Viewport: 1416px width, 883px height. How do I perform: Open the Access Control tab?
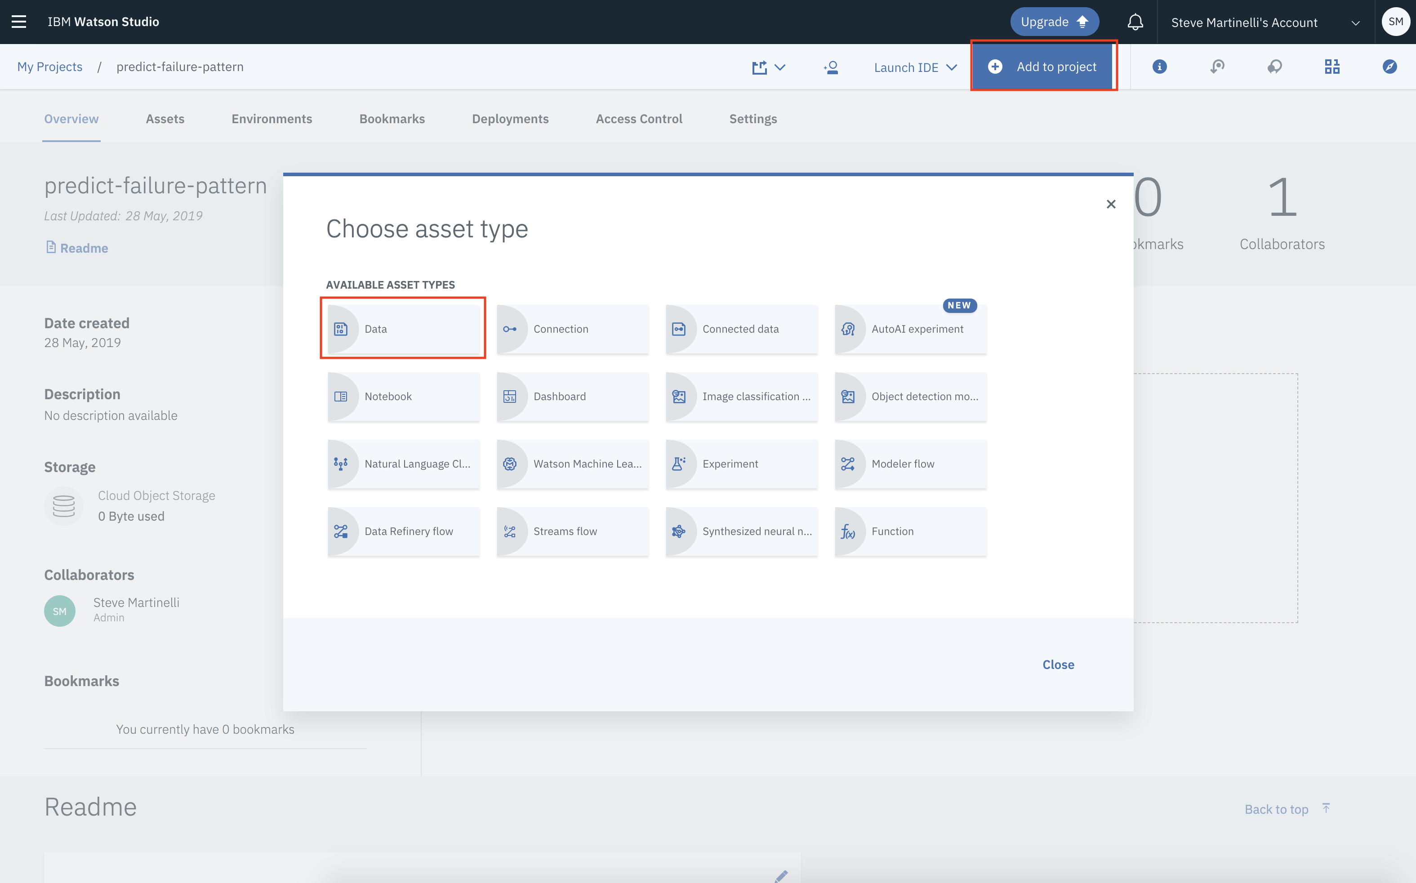(639, 119)
